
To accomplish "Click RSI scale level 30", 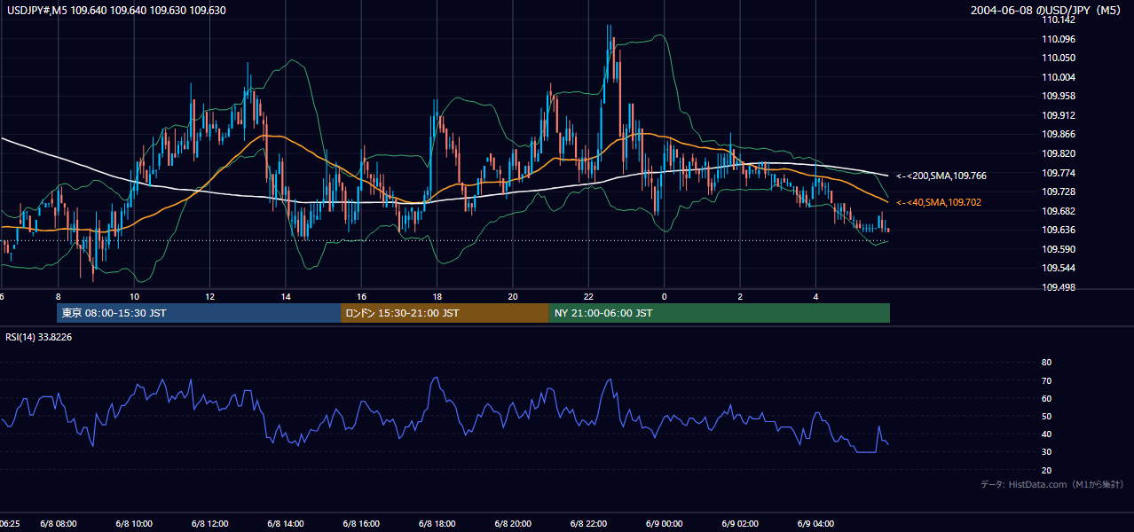I will coord(1046,451).
